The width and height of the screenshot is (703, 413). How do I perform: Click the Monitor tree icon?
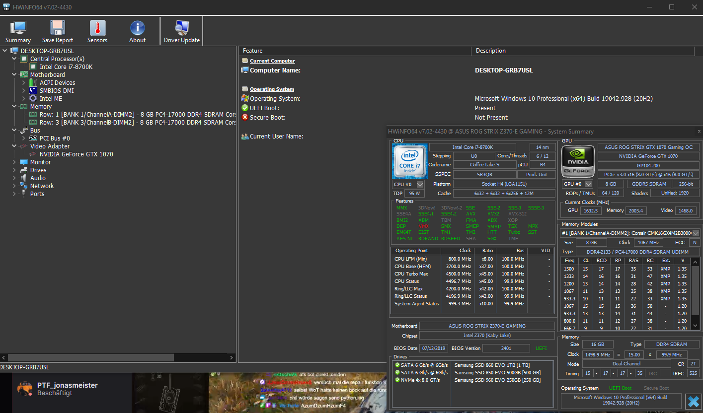coord(24,162)
